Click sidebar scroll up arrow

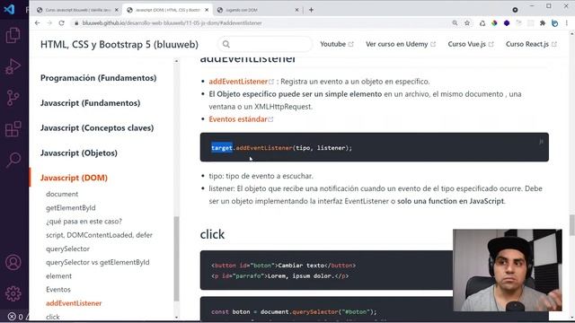[x=176, y=61]
